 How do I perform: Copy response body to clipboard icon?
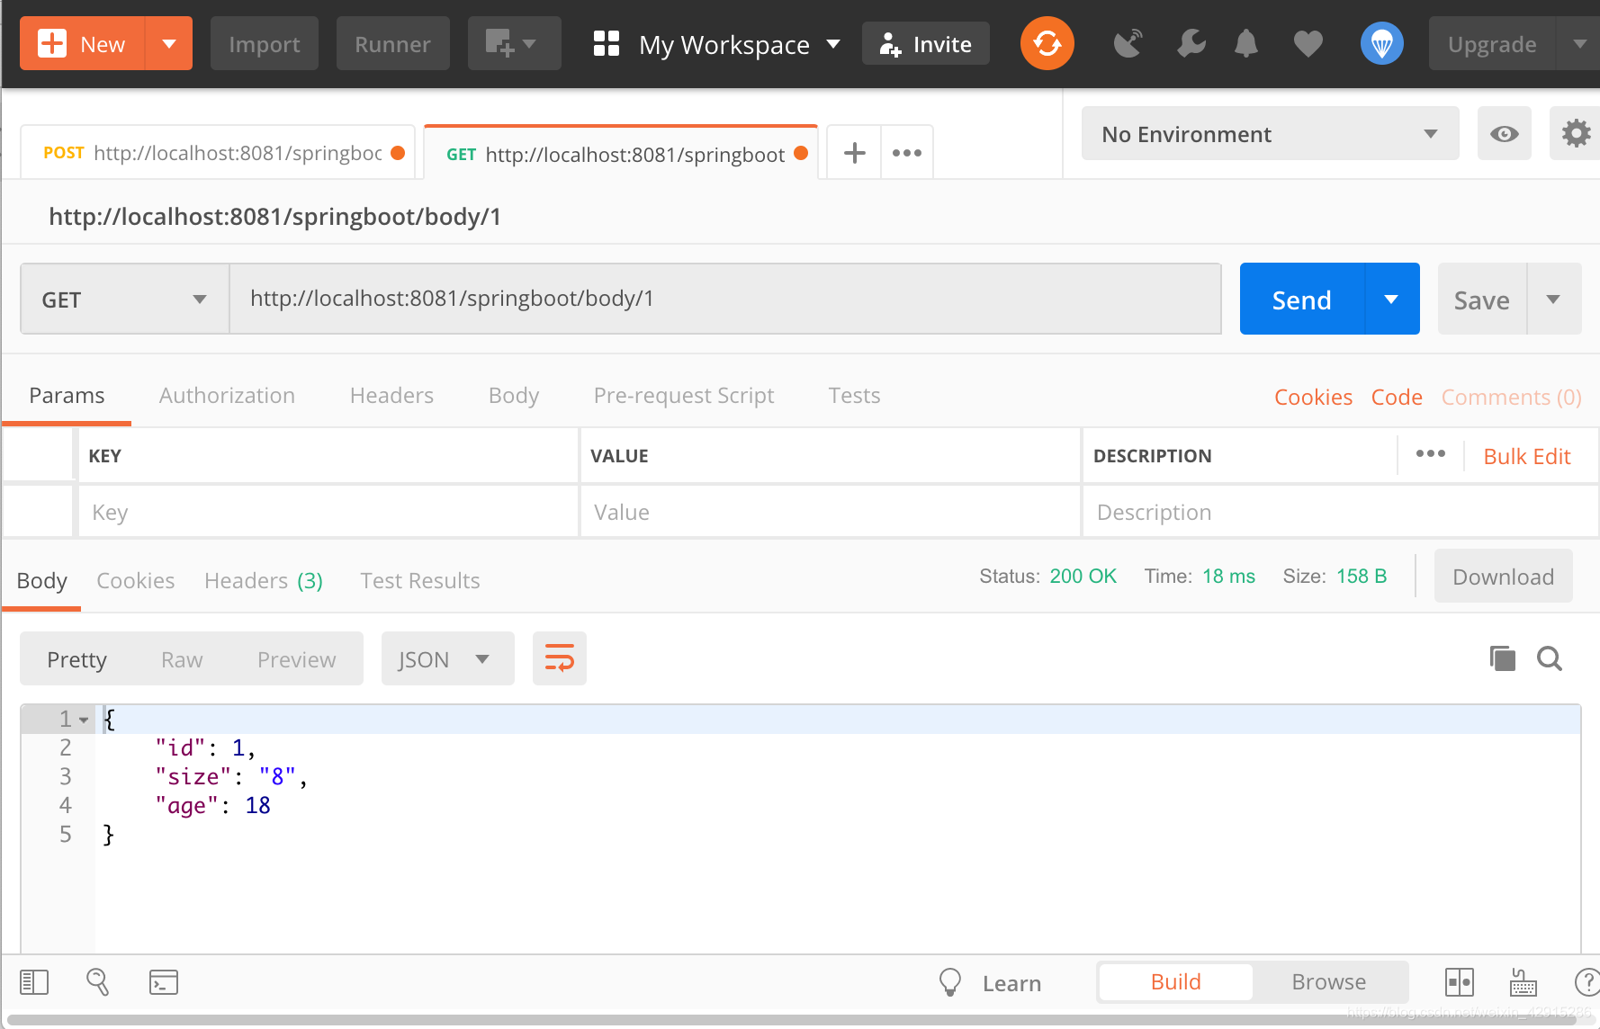[1502, 658]
